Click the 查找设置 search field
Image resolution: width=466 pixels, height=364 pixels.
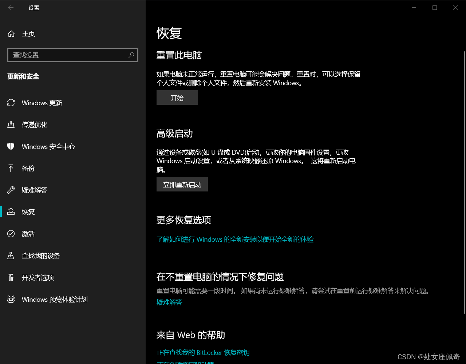coord(73,55)
